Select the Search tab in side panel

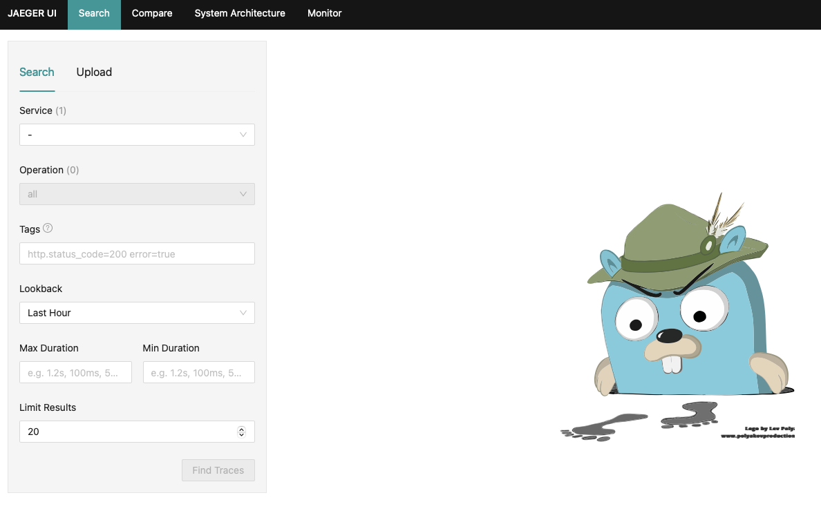(x=37, y=72)
